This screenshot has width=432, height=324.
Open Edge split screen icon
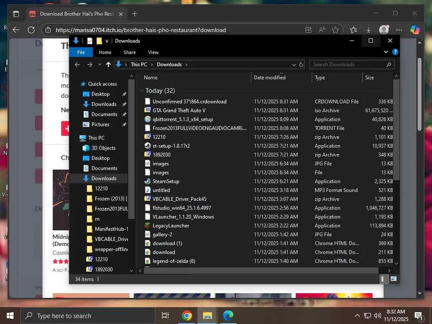pos(308,30)
